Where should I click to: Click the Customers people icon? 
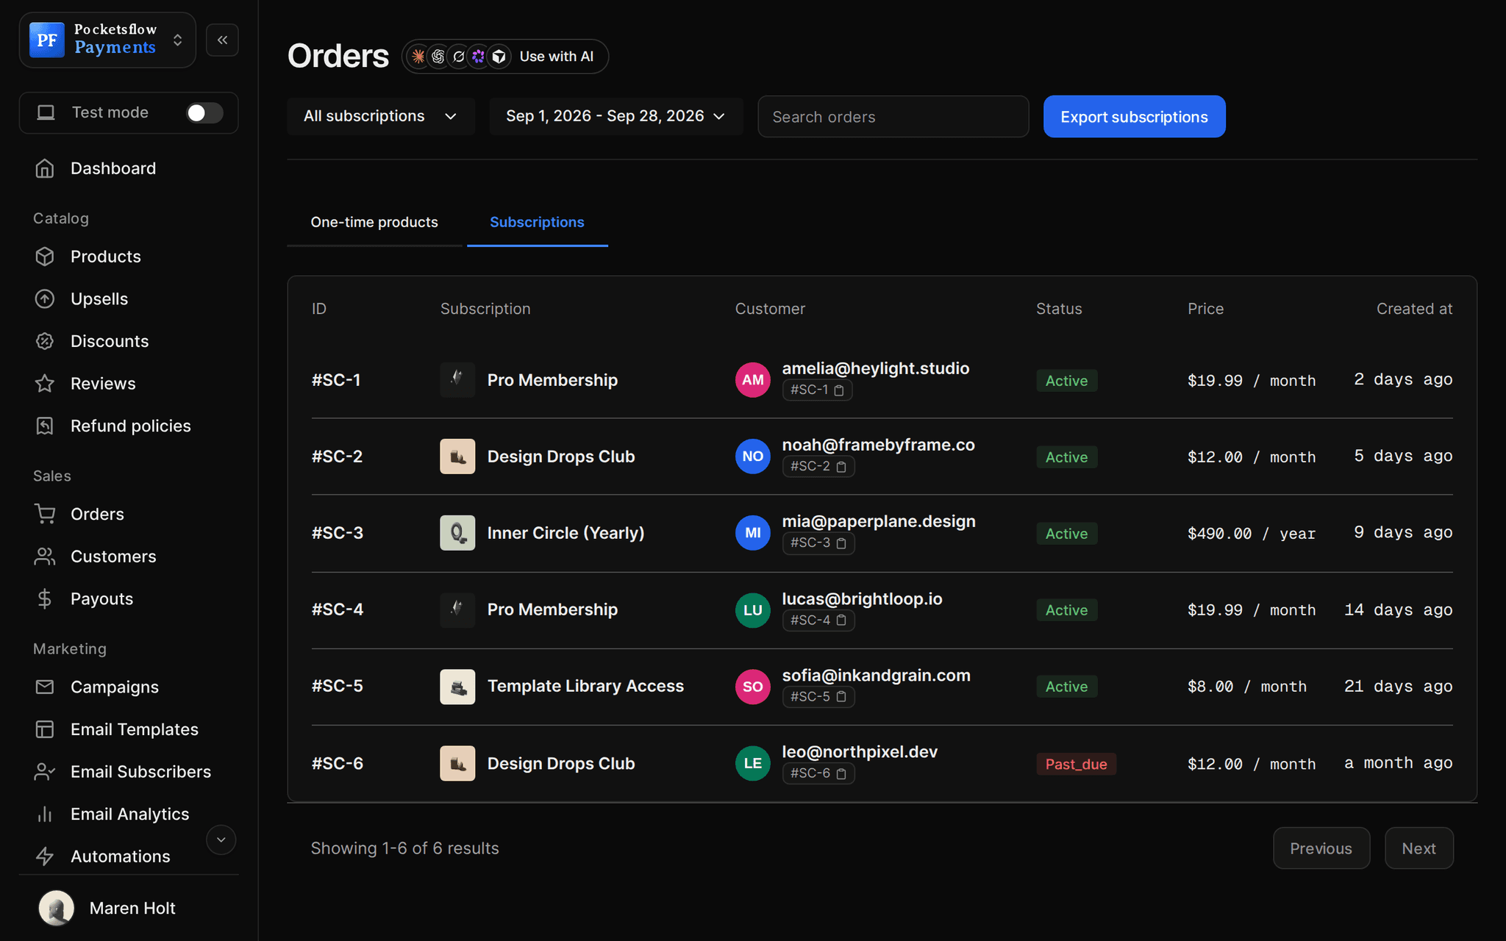pos(45,557)
